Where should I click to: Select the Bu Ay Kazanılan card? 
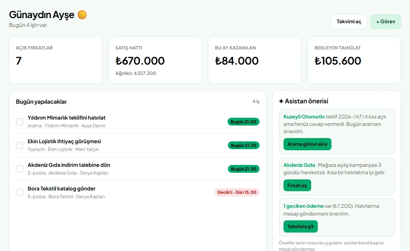pyautogui.click(x=255, y=60)
